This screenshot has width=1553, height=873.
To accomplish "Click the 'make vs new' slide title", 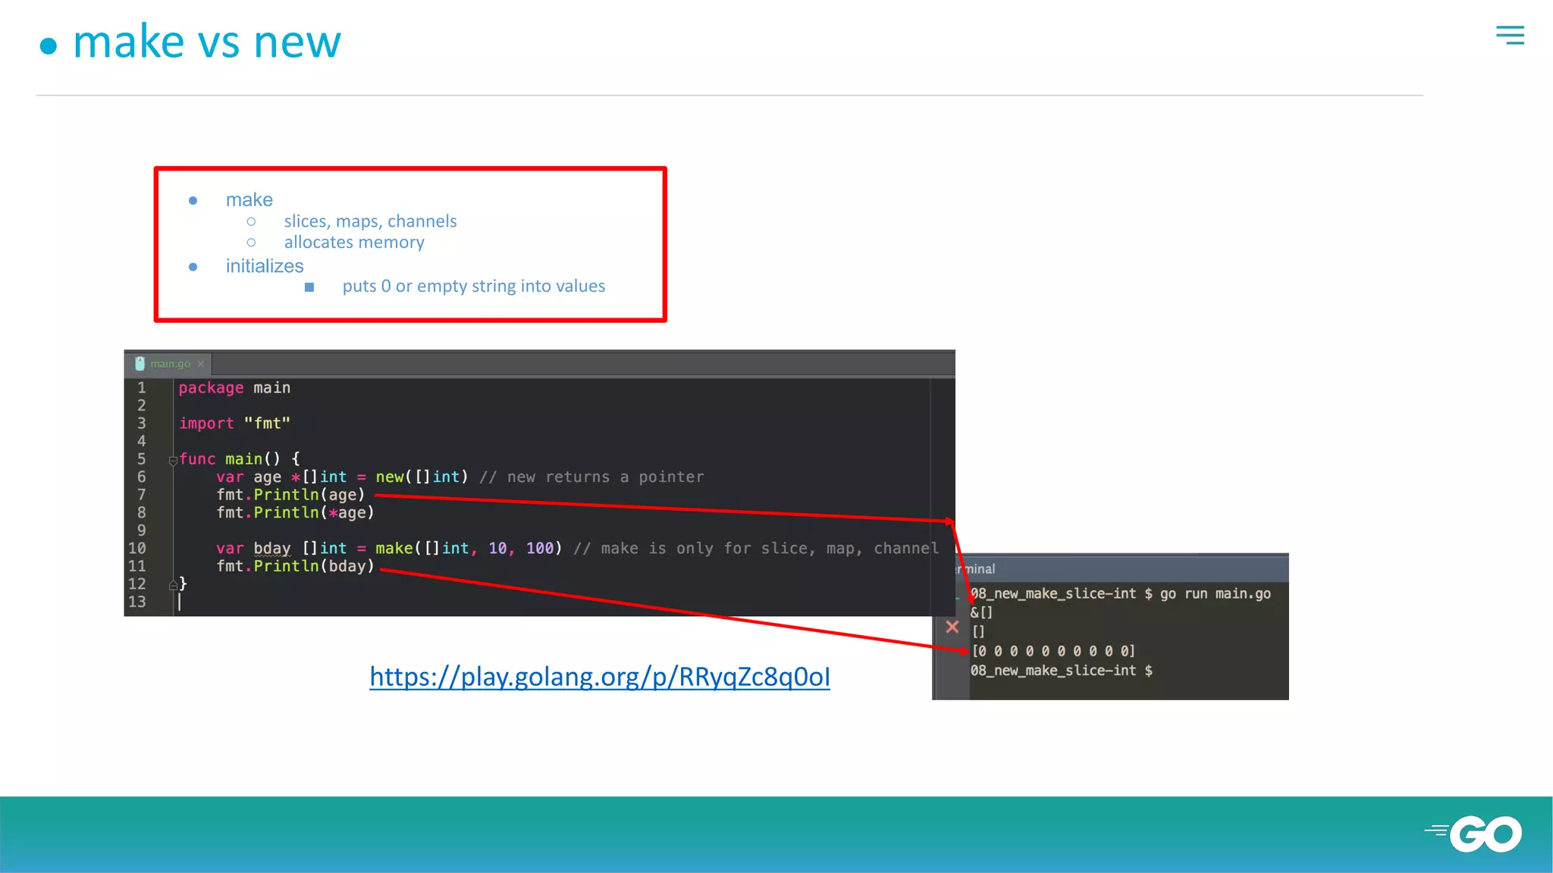I will tap(206, 41).
